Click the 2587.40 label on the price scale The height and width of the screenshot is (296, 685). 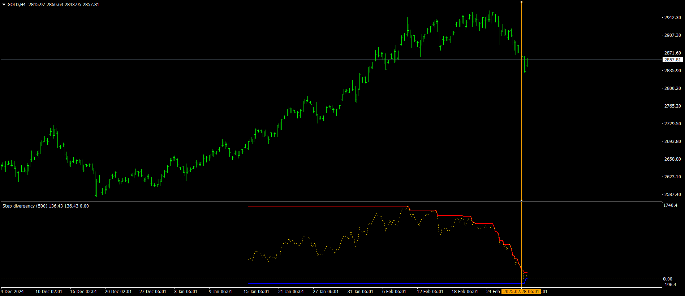point(673,195)
